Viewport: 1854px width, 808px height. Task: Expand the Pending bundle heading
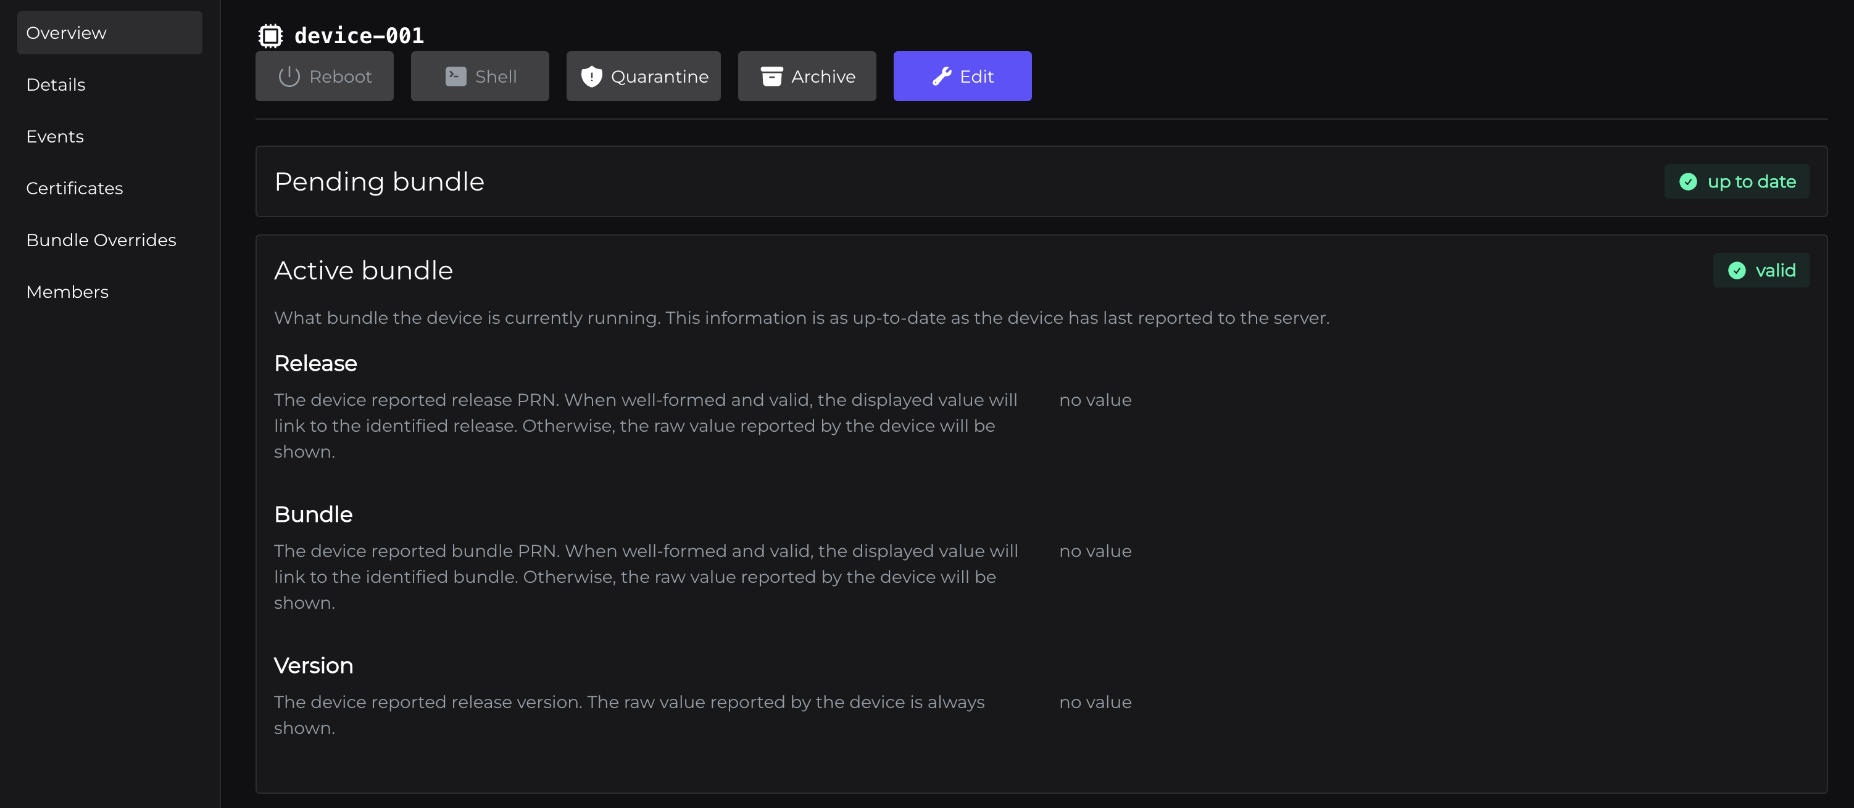(x=380, y=182)
